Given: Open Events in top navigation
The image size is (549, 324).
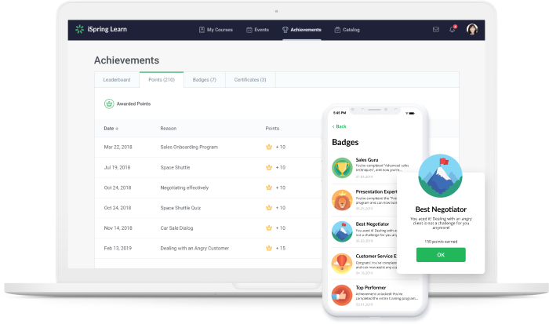Looking at the screenshot, I should tap(257, 30).
